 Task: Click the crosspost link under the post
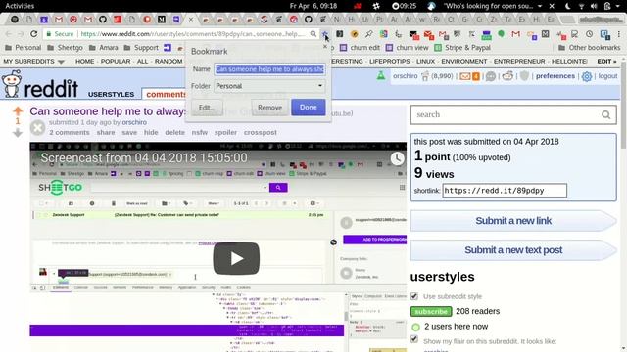(x=261, y=133)
